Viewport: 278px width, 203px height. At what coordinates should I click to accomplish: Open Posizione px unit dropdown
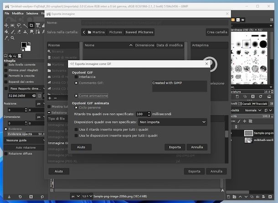[40, 104]
